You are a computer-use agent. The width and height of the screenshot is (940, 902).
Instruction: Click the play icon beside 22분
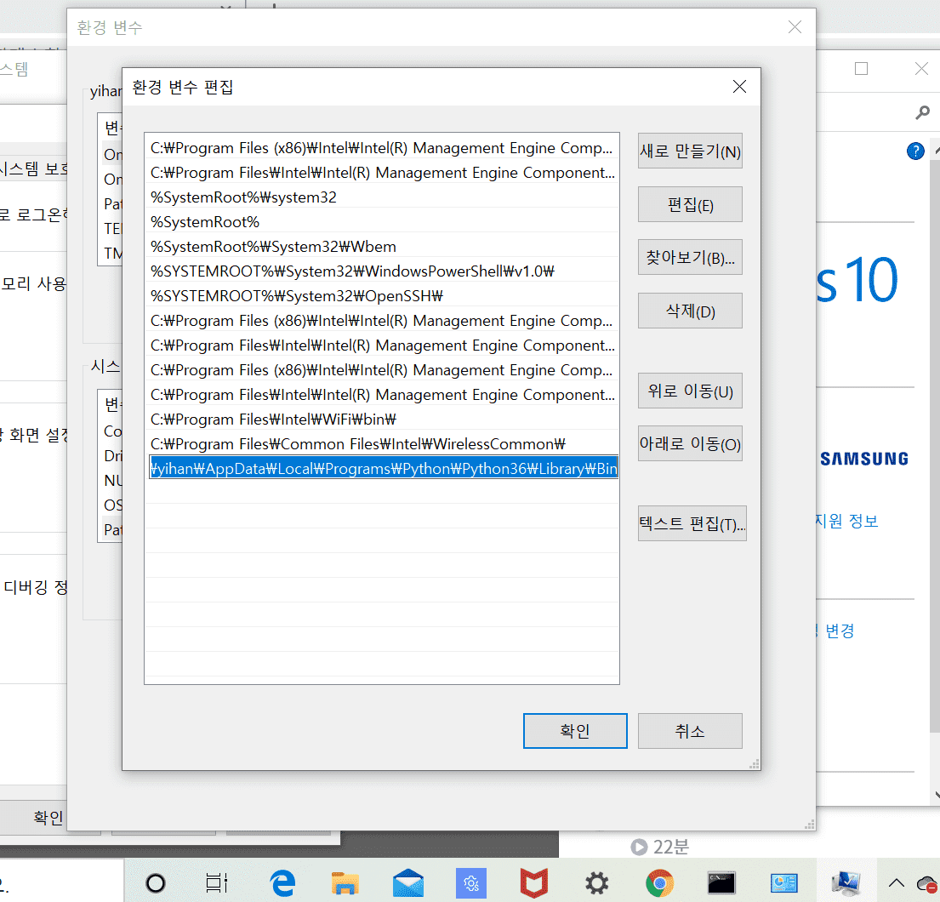point(639,847)
